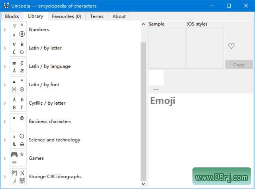Image resolution: width=255 pixels, height=189 pixels.
Task: Select the Science and technology label
Action: tap(54, 140)
